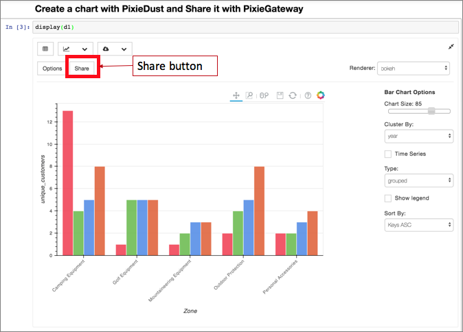Click the Mountaineering Equipment axis label

point(170,281)
